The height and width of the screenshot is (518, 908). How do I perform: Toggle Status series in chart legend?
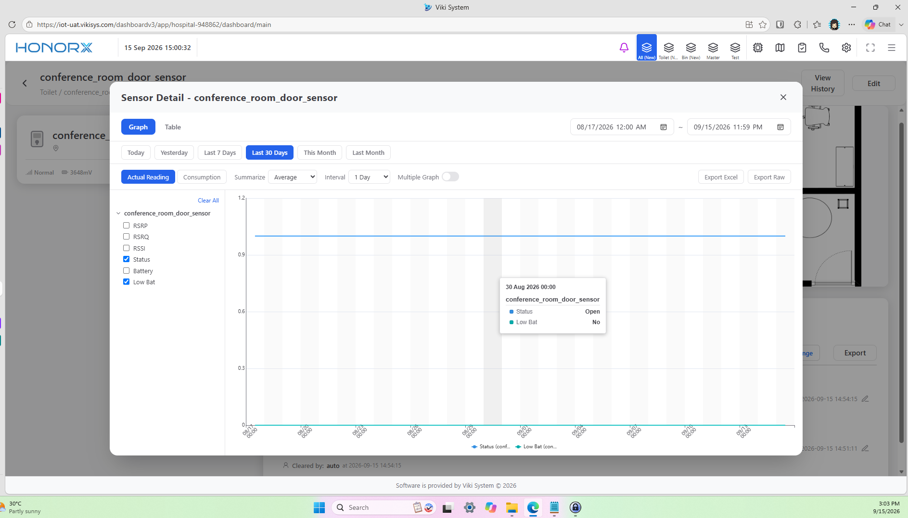point(491,446)
